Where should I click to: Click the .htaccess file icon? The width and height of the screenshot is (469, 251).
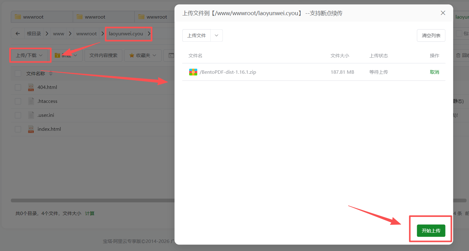31,101
